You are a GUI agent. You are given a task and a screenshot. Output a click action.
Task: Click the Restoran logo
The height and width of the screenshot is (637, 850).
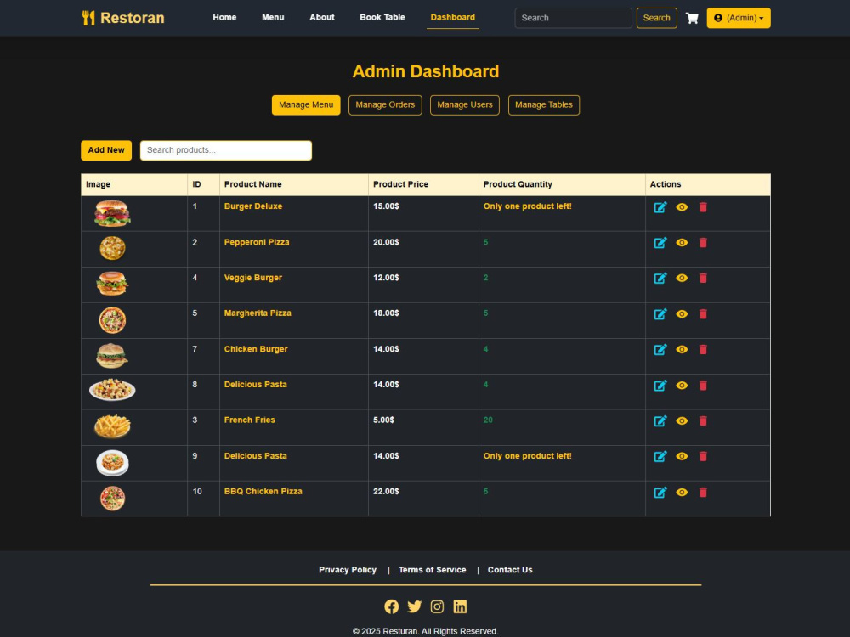(123, 18)
